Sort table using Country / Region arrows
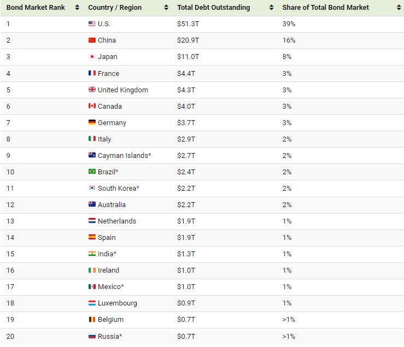 tap(166, 8)
